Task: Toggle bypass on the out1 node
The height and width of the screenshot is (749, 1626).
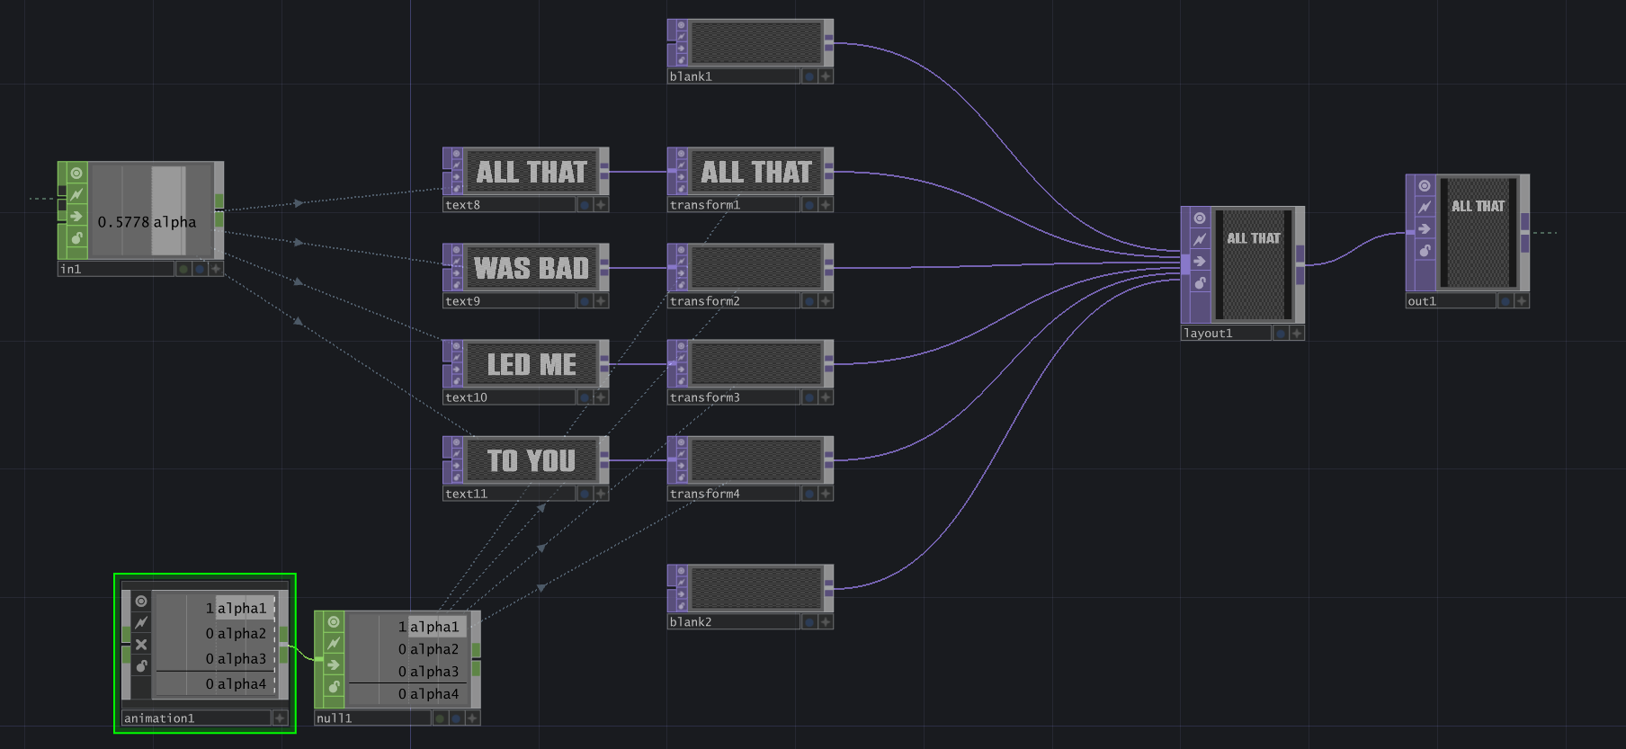Action: pyautogui.click(x=1425, y=208)
